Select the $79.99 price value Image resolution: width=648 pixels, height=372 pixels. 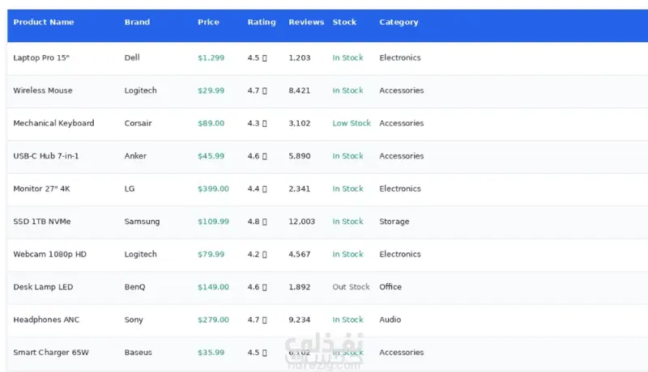pyautogui.click(x=211, y=254)
